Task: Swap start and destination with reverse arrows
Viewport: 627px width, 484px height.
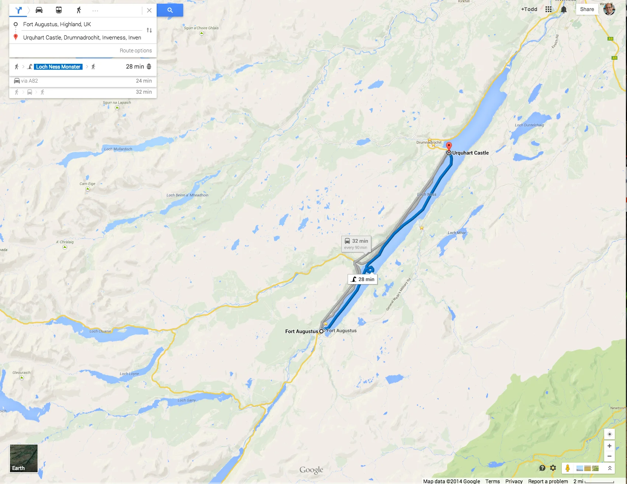Action: point(149,30)
